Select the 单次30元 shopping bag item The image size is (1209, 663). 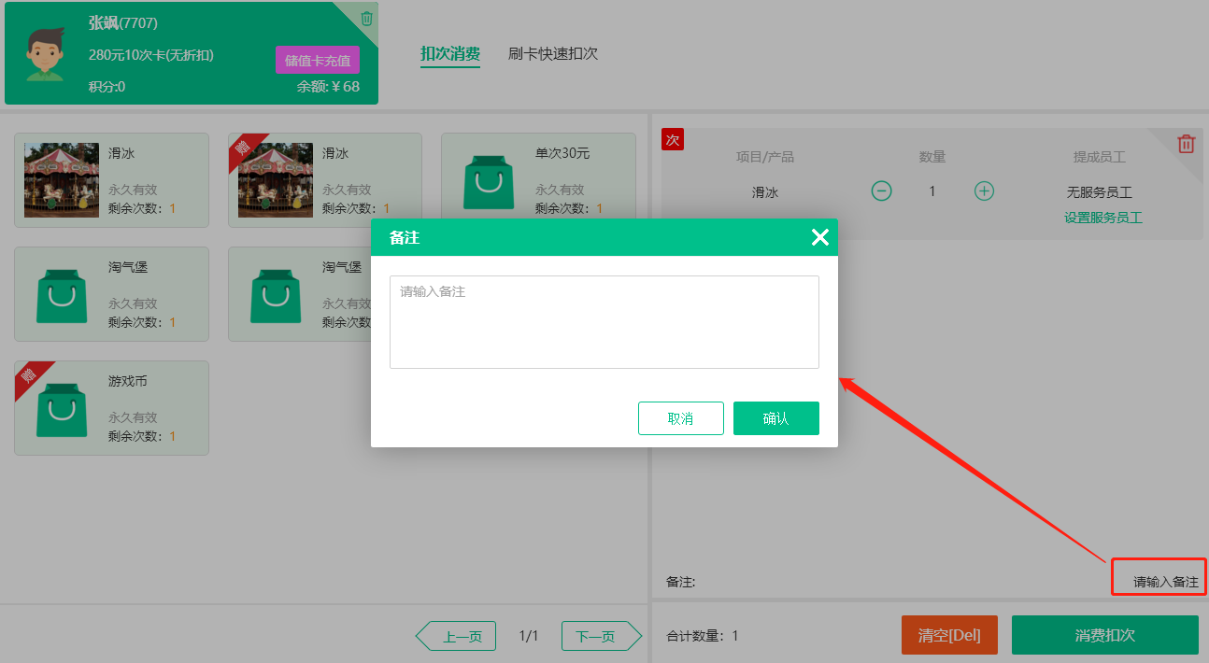tap(489, 180)
